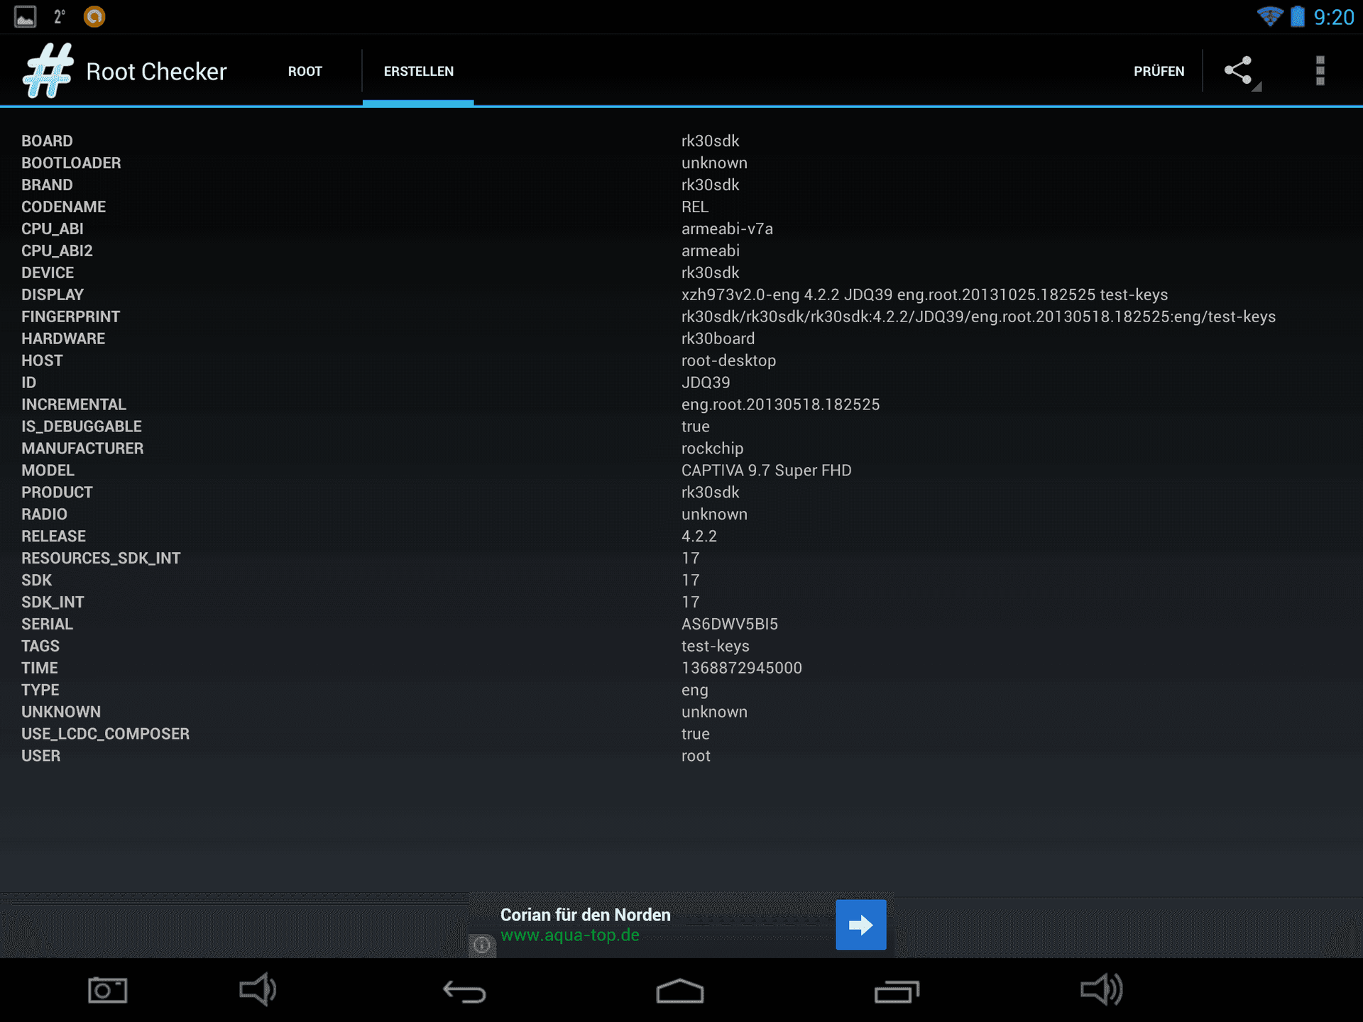Select the CODENAME value REL

click(x=695, y=207)
